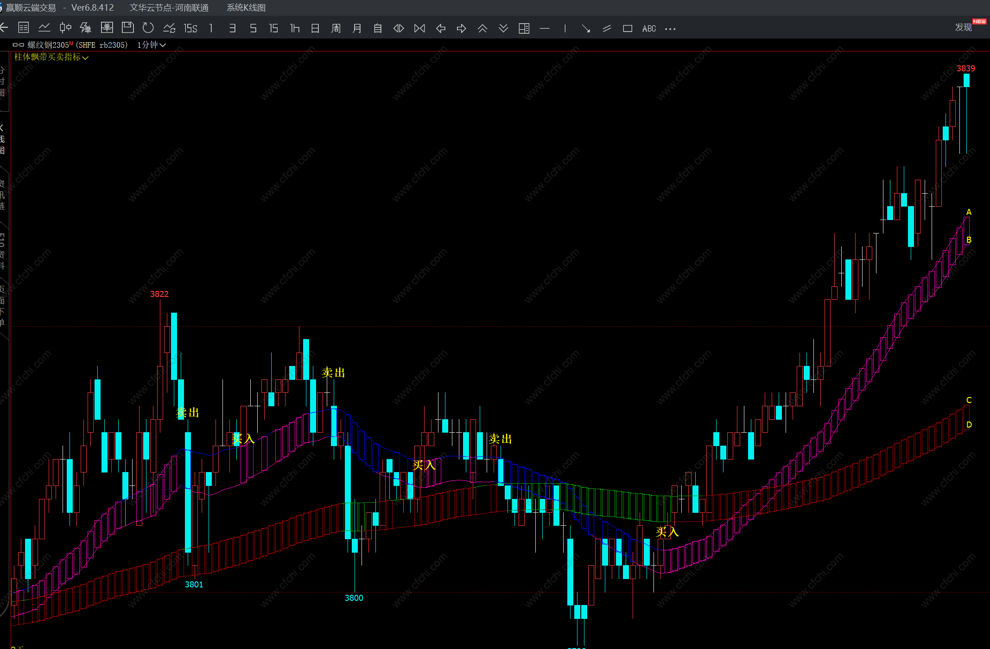
Task: Expand the 1分钟 period dropdown
Action: 152,45
